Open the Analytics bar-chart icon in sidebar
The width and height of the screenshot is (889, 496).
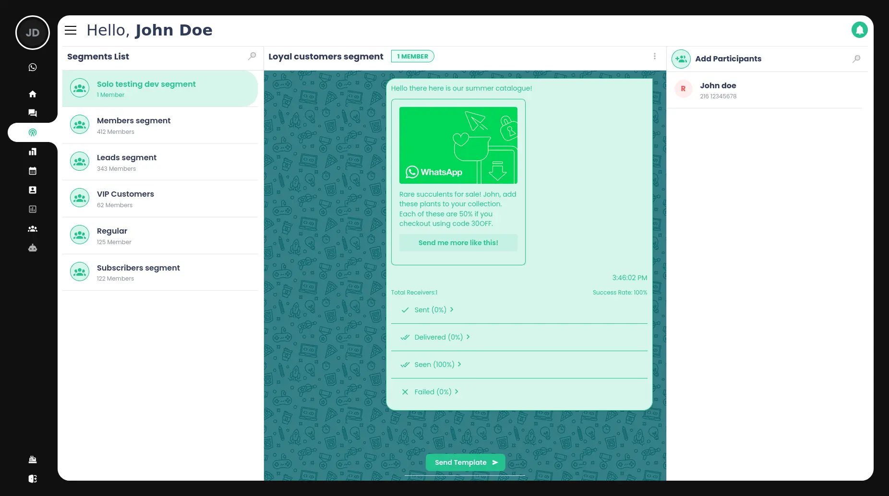33,152
